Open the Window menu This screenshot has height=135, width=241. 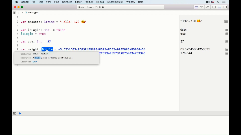tap(130, 2)
